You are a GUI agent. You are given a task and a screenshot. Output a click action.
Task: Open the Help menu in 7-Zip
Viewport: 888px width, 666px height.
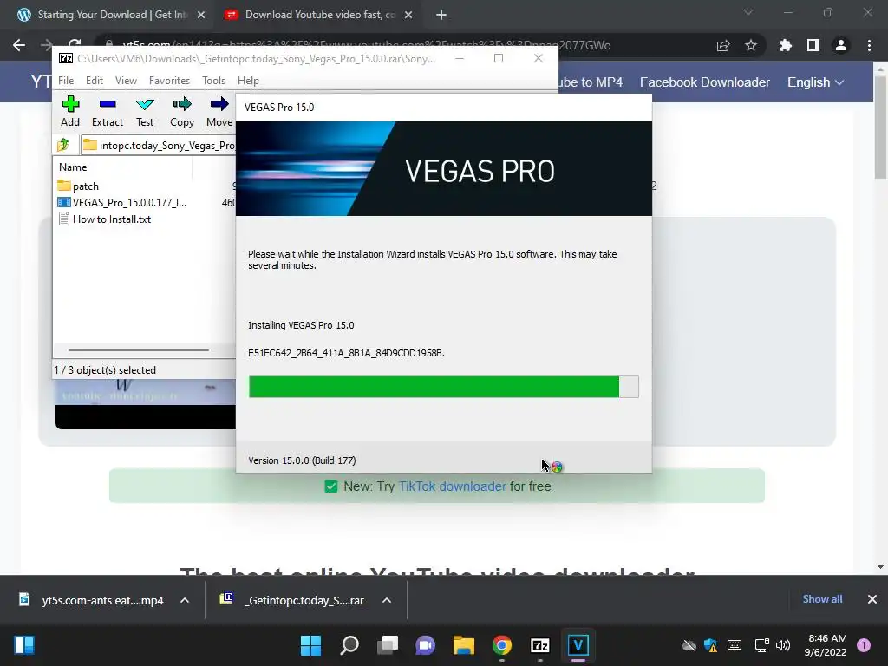point(248,81)
